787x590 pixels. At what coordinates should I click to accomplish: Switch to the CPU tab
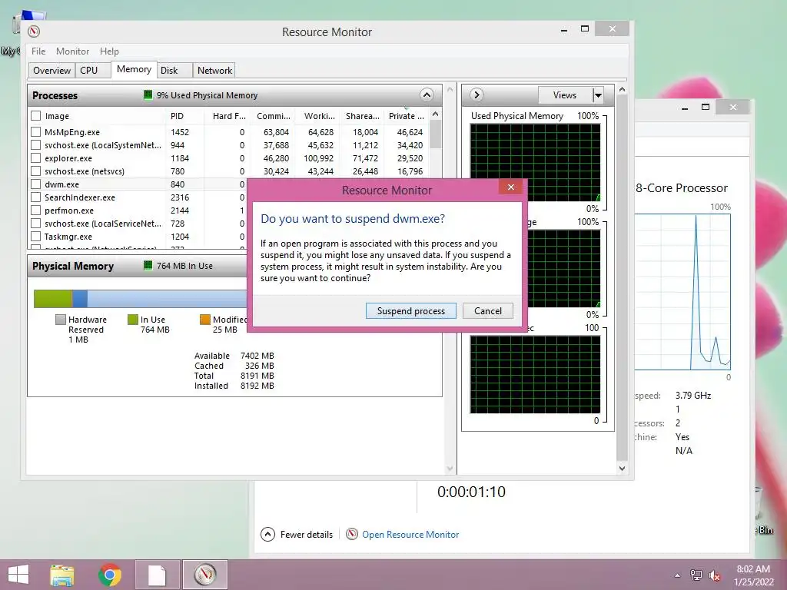click(89, 70)
